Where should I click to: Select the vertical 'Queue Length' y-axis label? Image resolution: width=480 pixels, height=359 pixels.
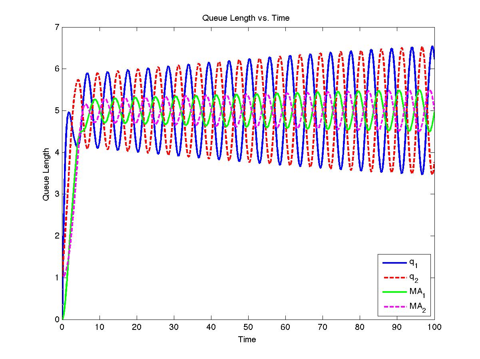pos(46,174)
